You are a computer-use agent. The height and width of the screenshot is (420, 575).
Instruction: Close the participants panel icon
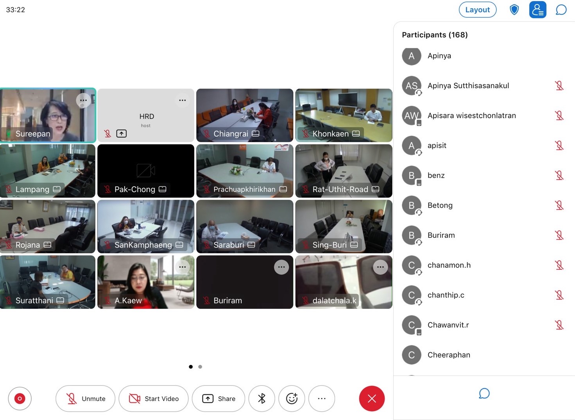point(537,10)
